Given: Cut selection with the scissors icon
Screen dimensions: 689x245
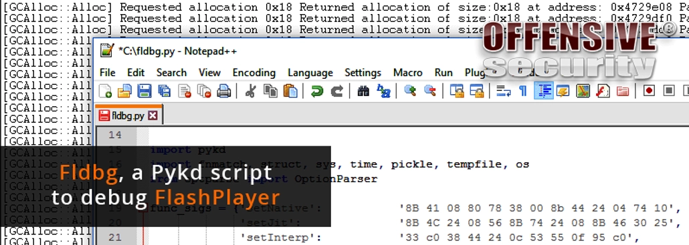Looking at the screenshot, I should pos(250,91).
